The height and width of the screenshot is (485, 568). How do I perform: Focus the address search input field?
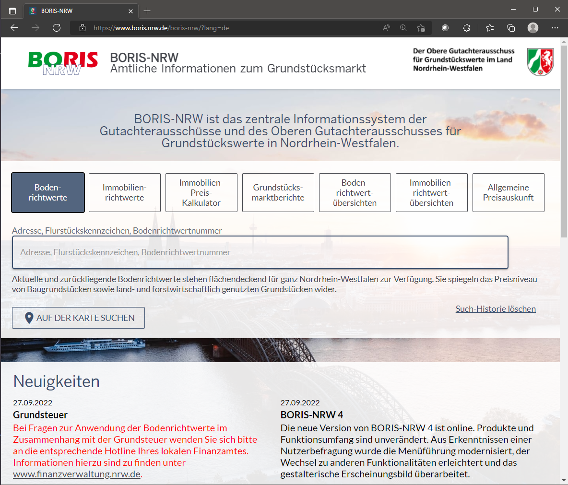[x=260, y=252]
